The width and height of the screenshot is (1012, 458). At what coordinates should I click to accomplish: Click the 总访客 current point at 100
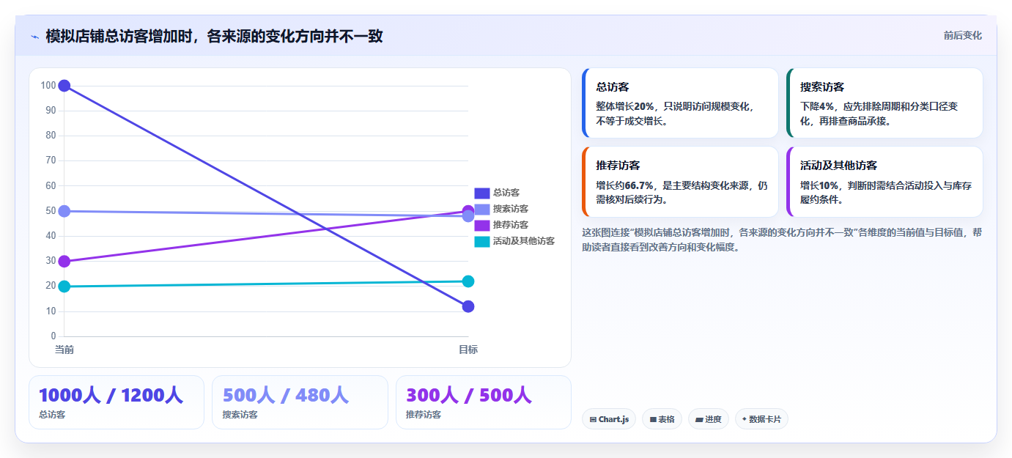click(64, 86)
